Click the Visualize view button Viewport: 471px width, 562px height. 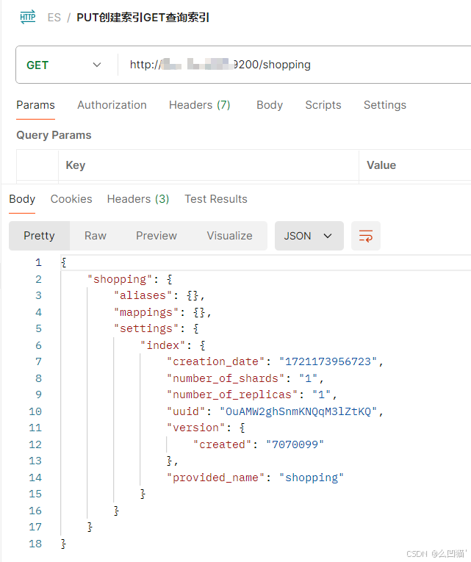[x=229, y=236]
